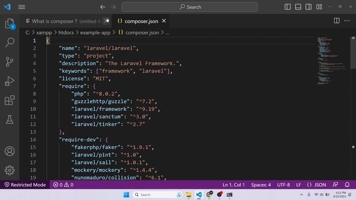This screenshot has height=200, width=356.
Task: Switch to the composer.json tab
Action: 141,21
